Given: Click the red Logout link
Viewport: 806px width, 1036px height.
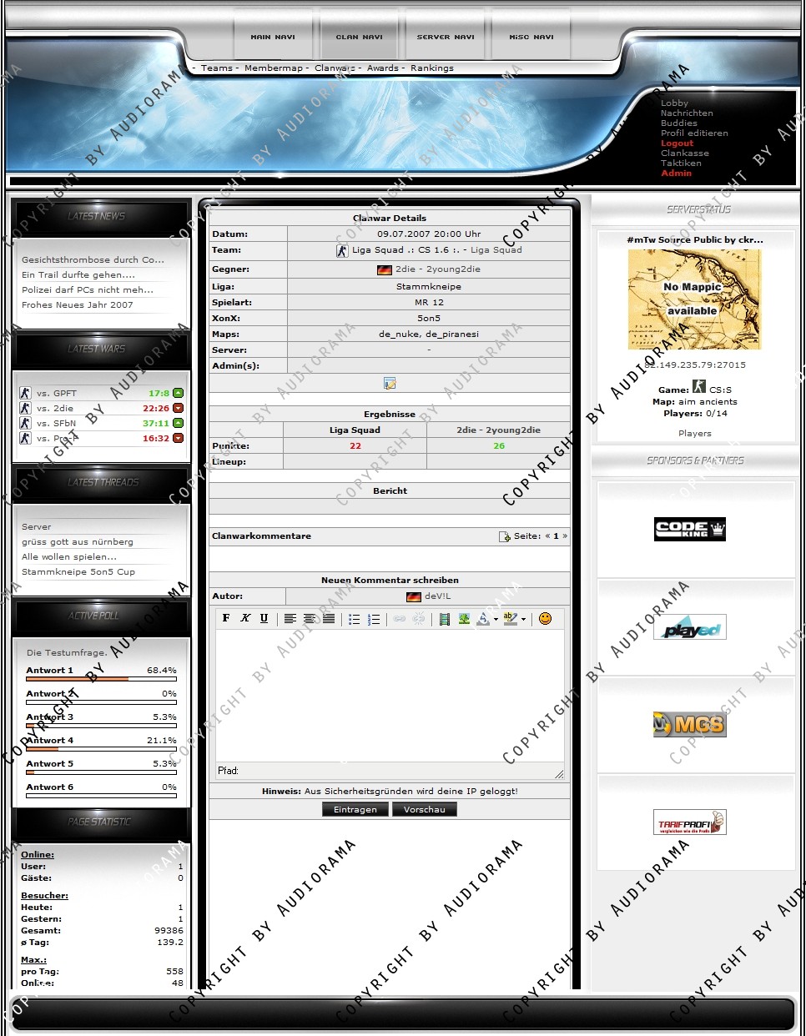Looking at the screenshot, I should 677,143.
